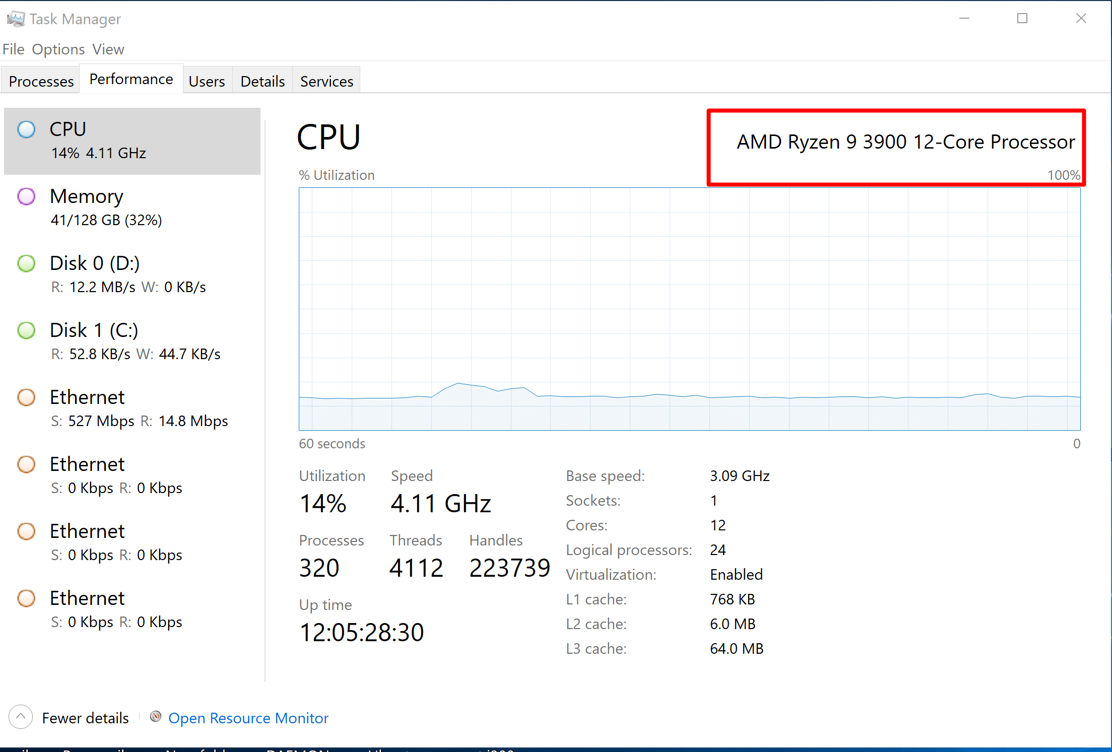Switch to the Users tab
1112x752 pixels.
point(207,81)
